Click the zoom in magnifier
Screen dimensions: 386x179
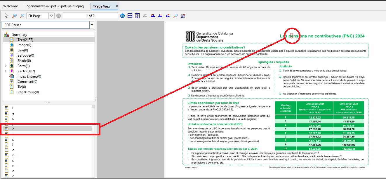pos(14,16)
